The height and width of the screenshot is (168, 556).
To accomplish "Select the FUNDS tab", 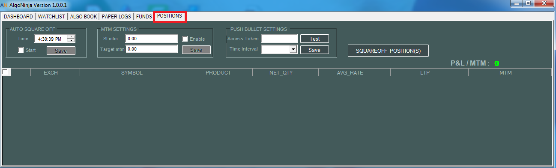I will (144, 17).
